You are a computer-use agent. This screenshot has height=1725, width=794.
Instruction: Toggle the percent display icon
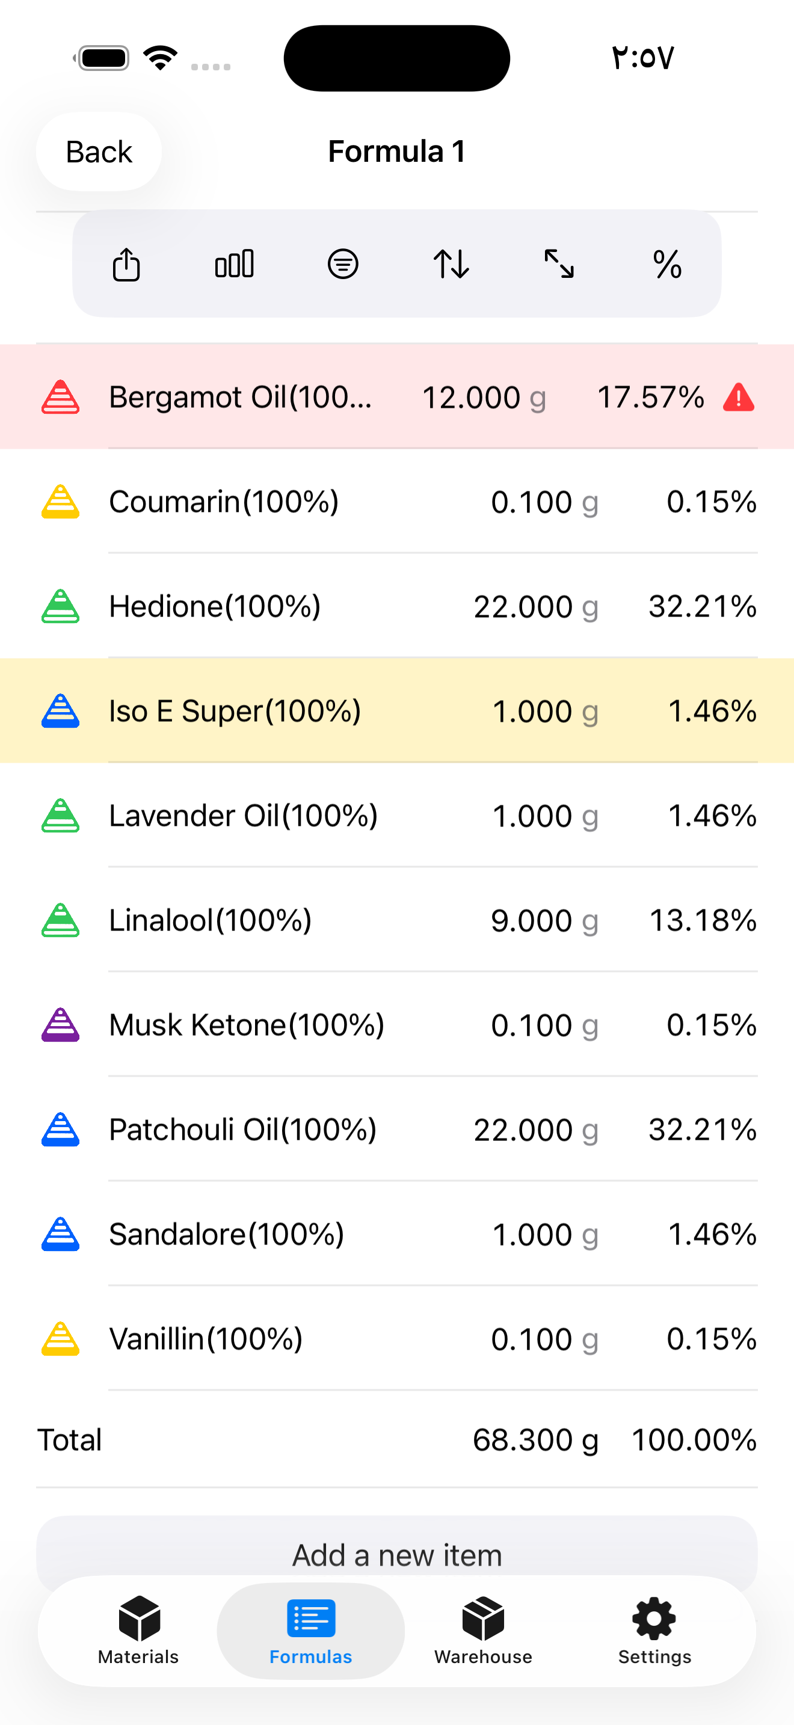coord(668,264)
